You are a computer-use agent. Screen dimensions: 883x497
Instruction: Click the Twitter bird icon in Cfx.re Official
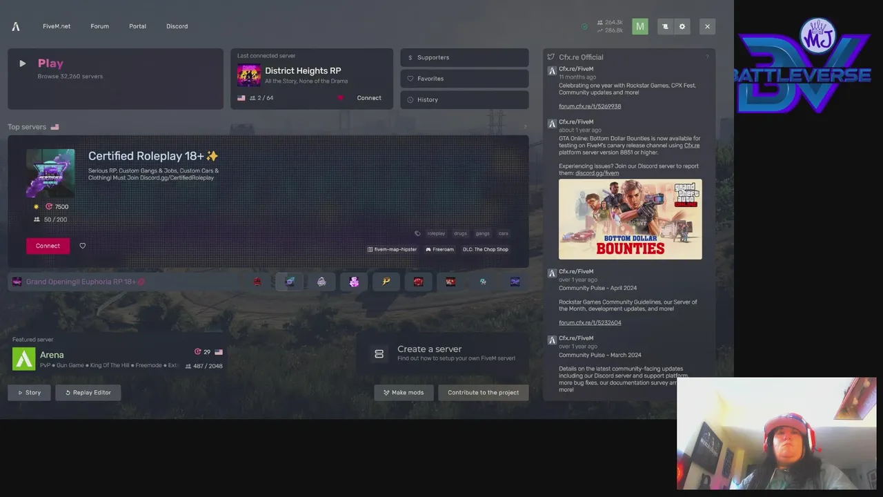550,57
